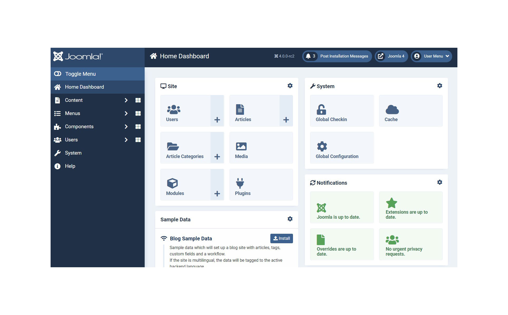Open the Sample Data module settings gear
The width and height of the screenshot is (508, 315).
[x=290, y=219]
